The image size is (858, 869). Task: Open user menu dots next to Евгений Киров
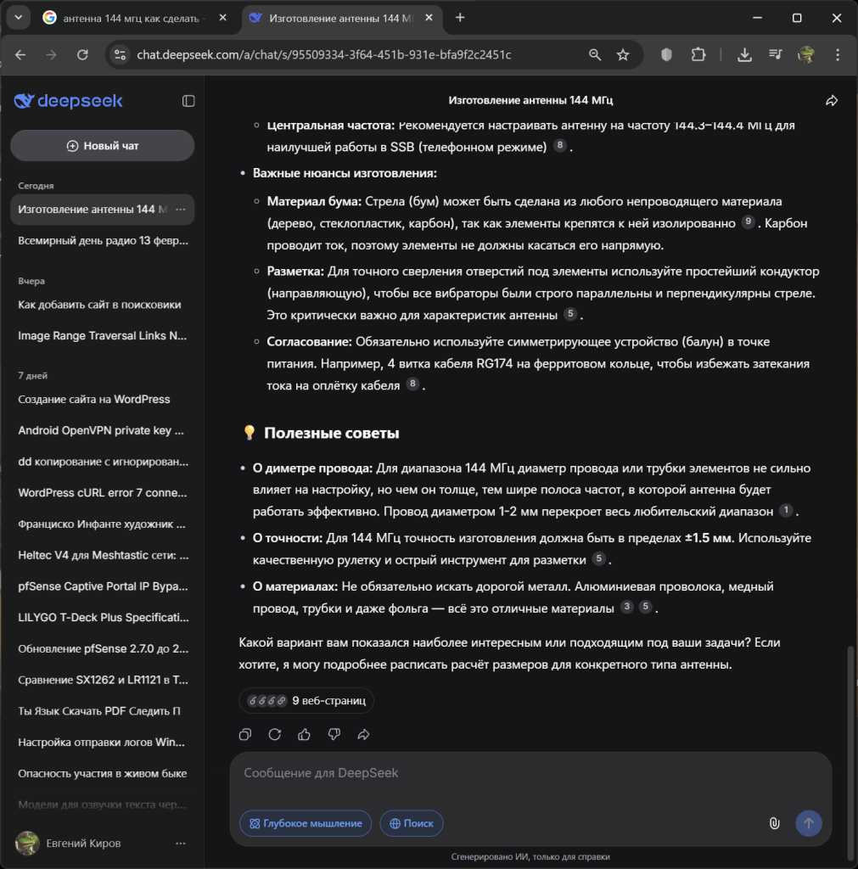181,844
